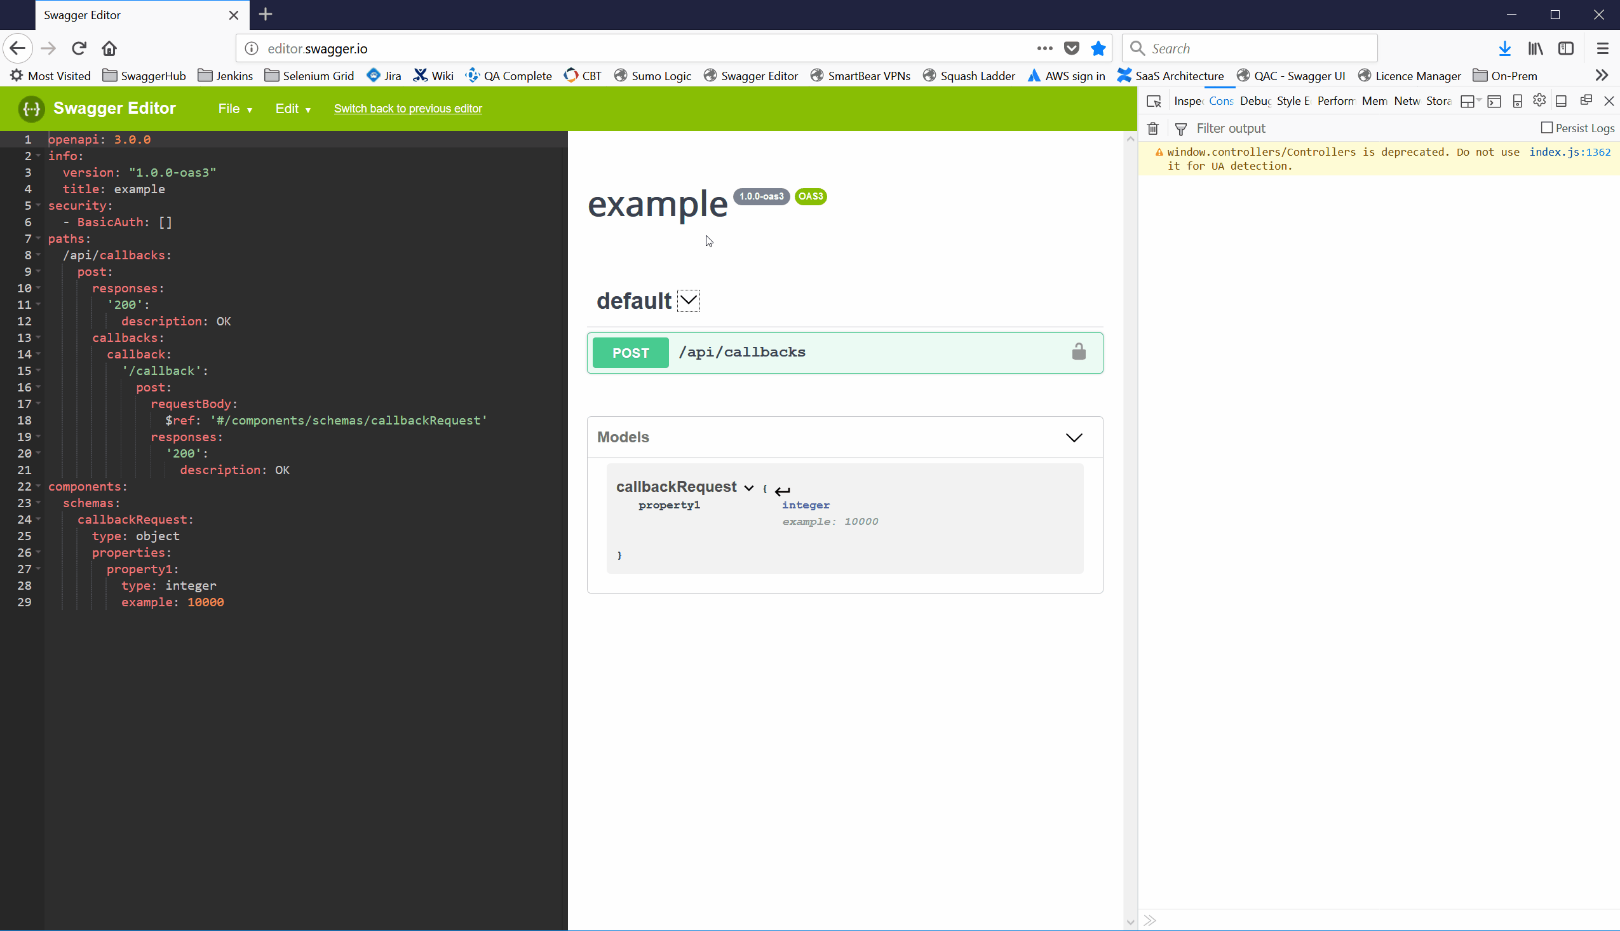This screenshot has height=931, width=1620.
Task: Clear console output with trash icon
Action: (1153, 128)
